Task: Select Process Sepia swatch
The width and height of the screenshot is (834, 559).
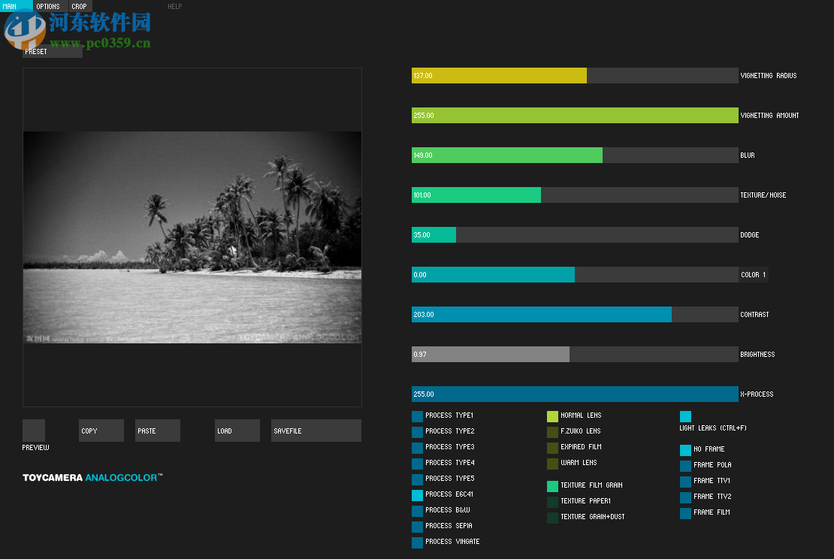Action: click(x=418, y=527)
